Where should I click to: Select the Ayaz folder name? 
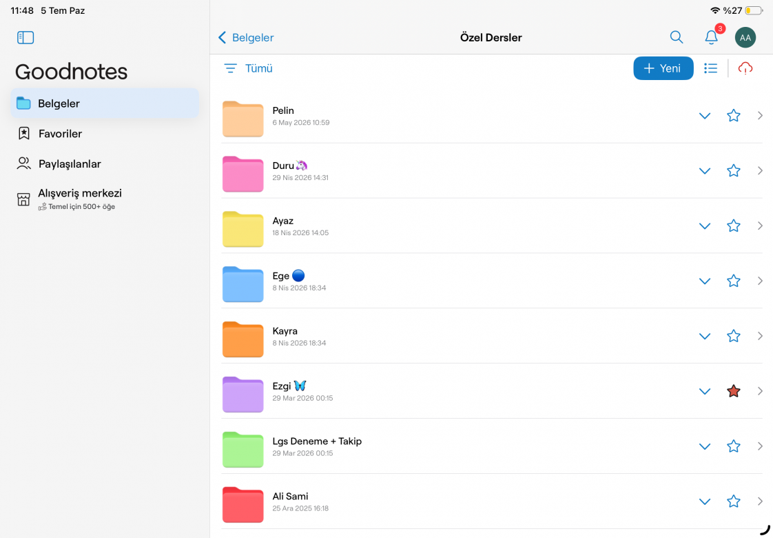point(283,221)
